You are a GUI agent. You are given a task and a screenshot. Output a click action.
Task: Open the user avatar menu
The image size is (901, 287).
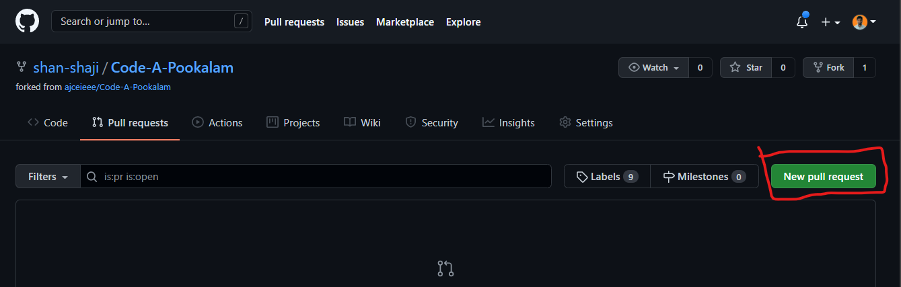point(864,22)
